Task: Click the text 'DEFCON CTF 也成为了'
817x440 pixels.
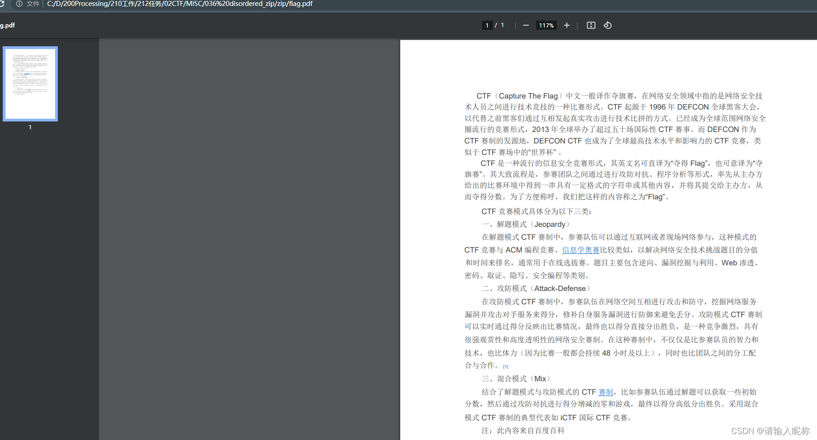Action: click(572, 141)
